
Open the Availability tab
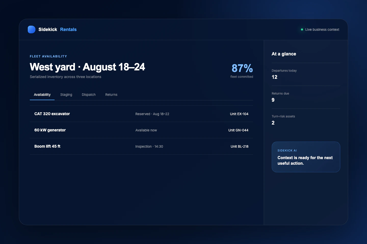point(42,95)
